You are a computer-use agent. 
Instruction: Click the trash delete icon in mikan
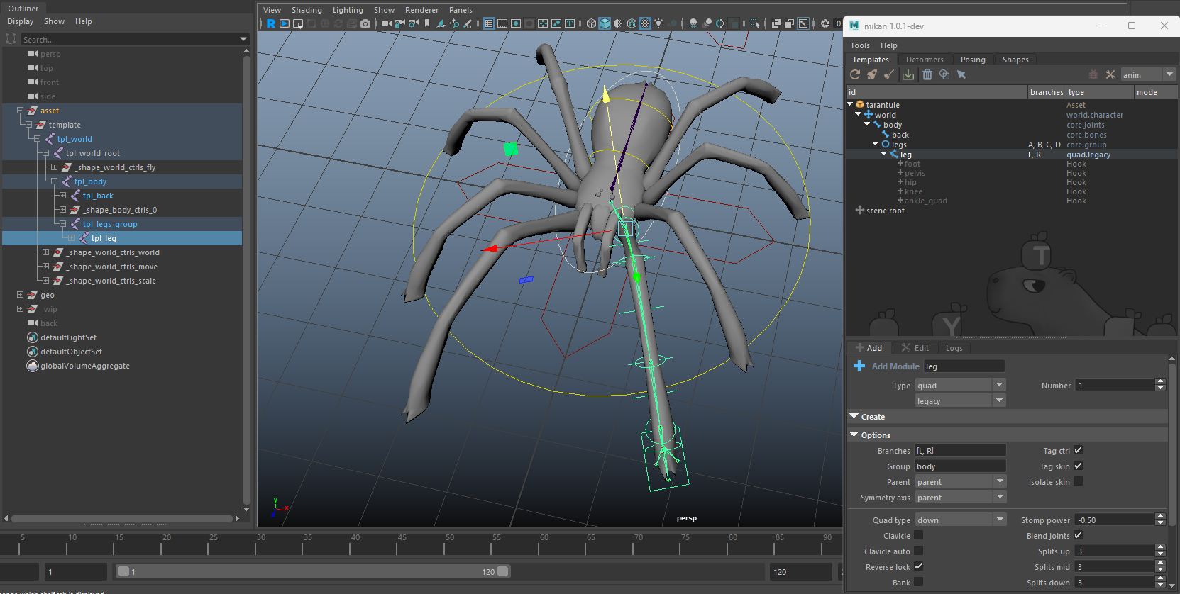927,74
